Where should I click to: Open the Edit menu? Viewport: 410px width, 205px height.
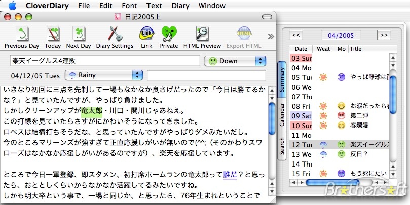[x=105, y=6]
